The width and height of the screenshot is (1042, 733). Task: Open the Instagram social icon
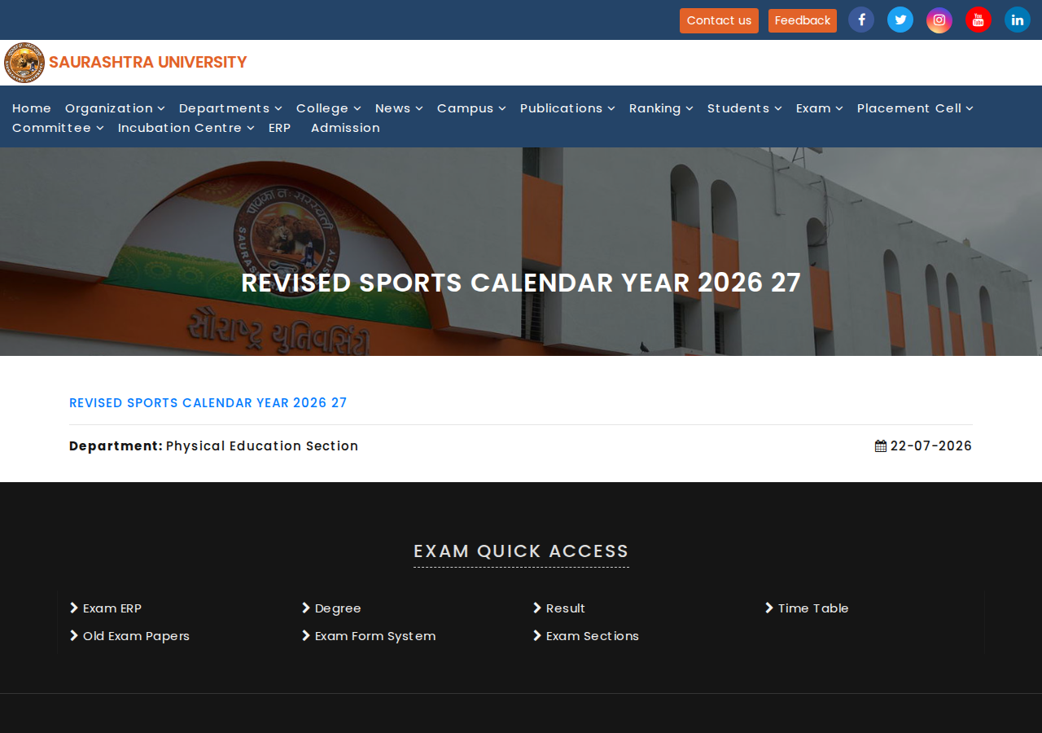pyautogui.click(x=939, y=20)
